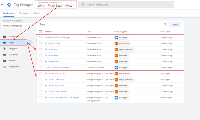Select Overview in the sidebar
Image resolution: width=200 pixels, height=120 pixels.
coord(14,37)
